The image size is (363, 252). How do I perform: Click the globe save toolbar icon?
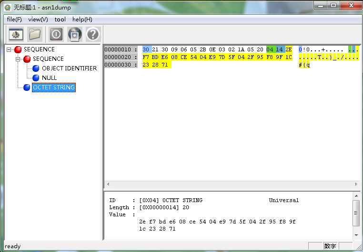75,34
